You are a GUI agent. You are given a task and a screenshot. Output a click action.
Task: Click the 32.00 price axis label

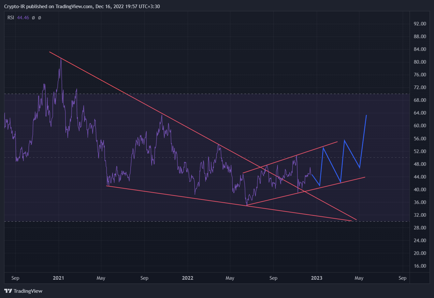[419, 215]
